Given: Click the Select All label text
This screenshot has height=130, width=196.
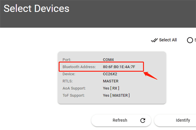Looking at the screenshot, I should pyautogui.click(x=168, y=40).
